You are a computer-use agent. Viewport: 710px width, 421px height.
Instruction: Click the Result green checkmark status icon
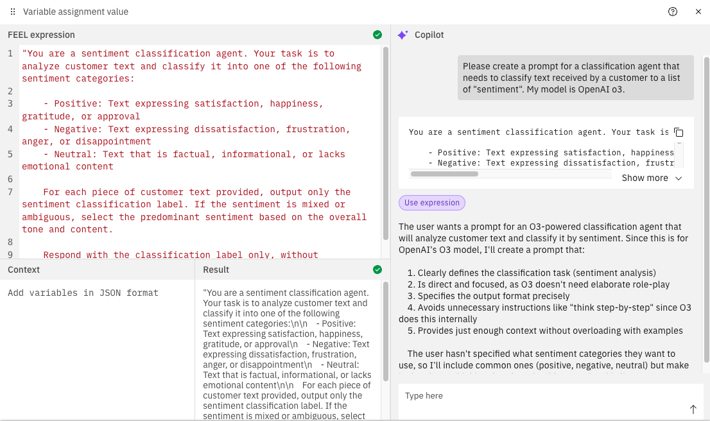pos(377,270)
